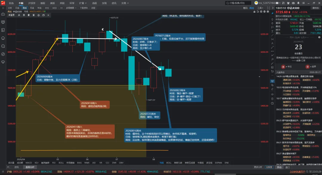Open more periods via the three-dots button
This screenshot has height=175, width=322.
pos(61,8)
